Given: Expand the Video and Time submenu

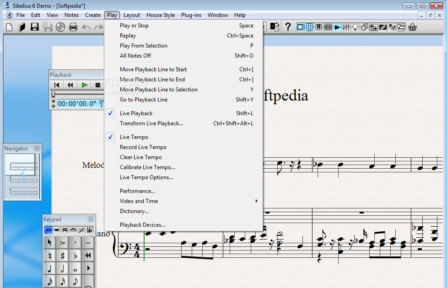Looking at the screenshot, I should (x=183, y=201).
